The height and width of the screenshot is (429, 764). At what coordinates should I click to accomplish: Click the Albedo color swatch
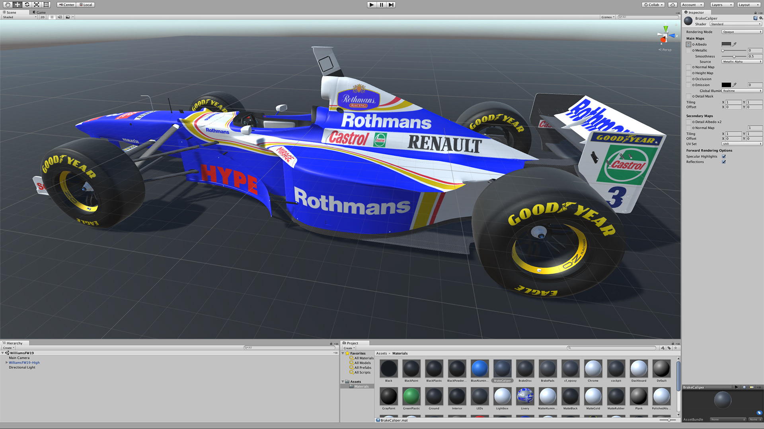[x=726, y=44]
